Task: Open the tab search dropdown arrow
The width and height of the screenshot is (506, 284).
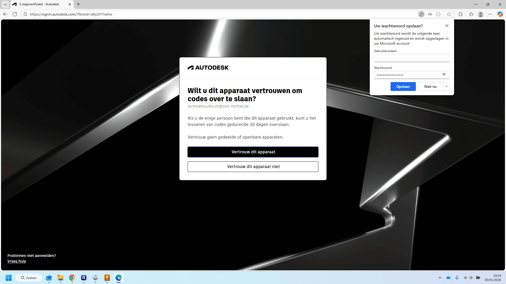Action: coord(5,4)
